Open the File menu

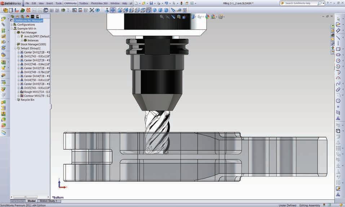(x=27, y=3)
